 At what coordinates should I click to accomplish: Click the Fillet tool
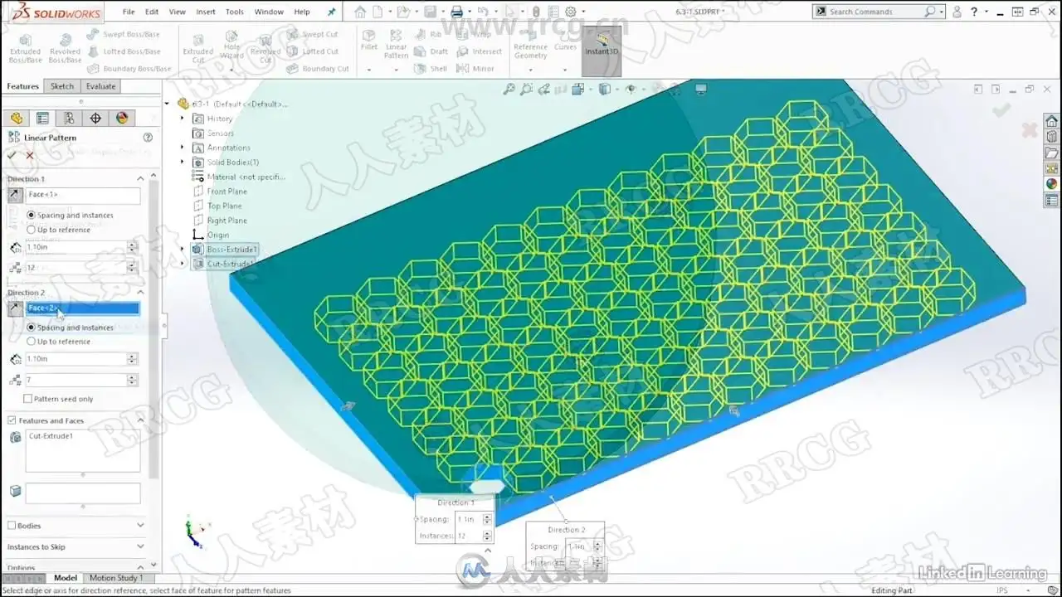point(369,41)
